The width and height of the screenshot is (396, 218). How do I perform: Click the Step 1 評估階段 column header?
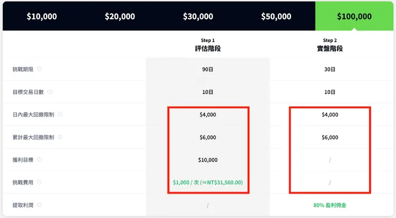pyautogui.click(x=208, y=45)
